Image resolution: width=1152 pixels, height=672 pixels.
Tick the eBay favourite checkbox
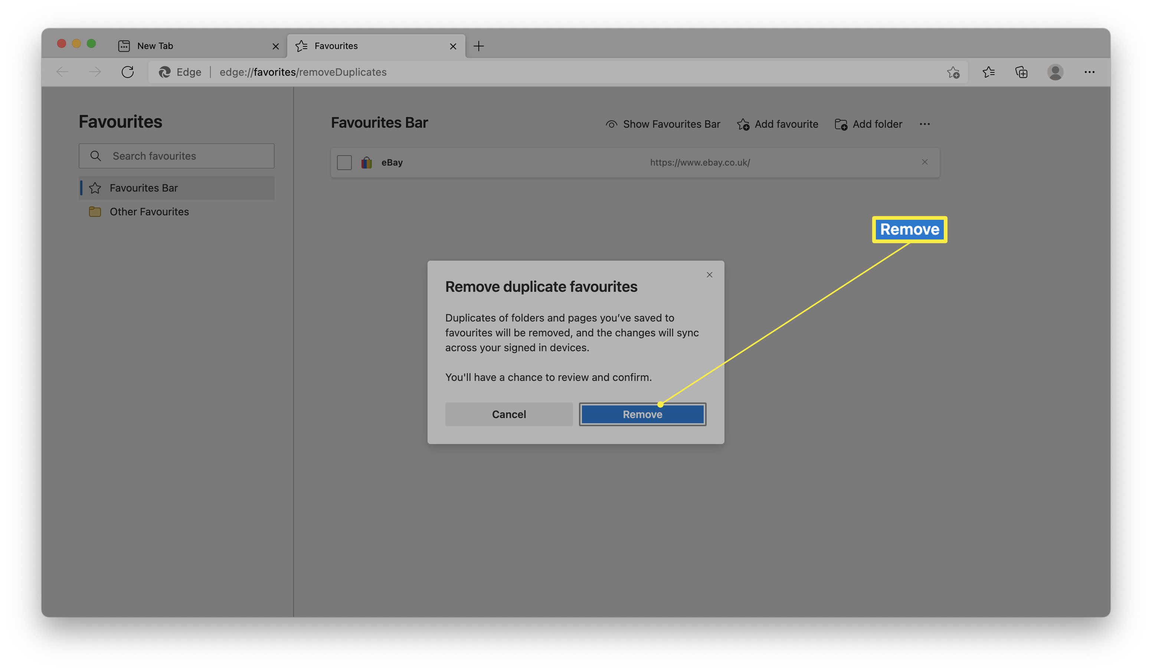[x=344, y=162]
